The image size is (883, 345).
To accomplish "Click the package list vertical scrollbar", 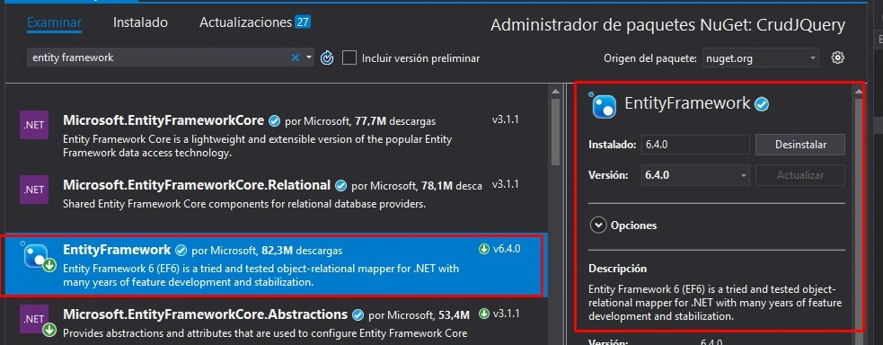I will [555, 132].
